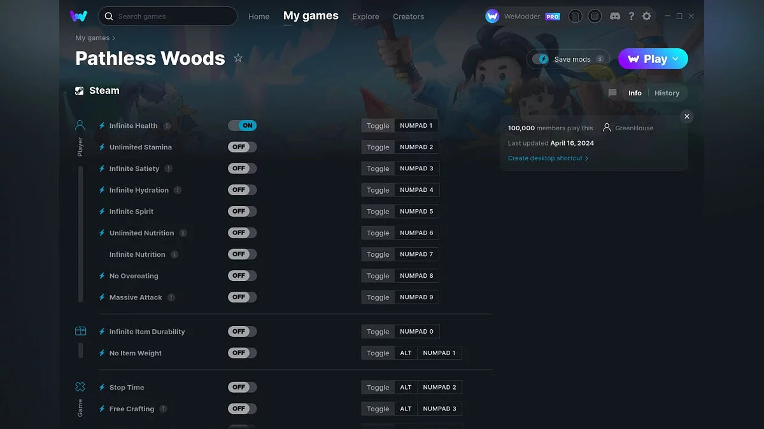Click the WeModder profile avatar

(492, 17)
